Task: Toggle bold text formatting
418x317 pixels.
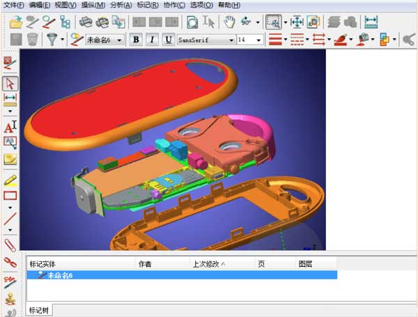Action: coord(136,40)
